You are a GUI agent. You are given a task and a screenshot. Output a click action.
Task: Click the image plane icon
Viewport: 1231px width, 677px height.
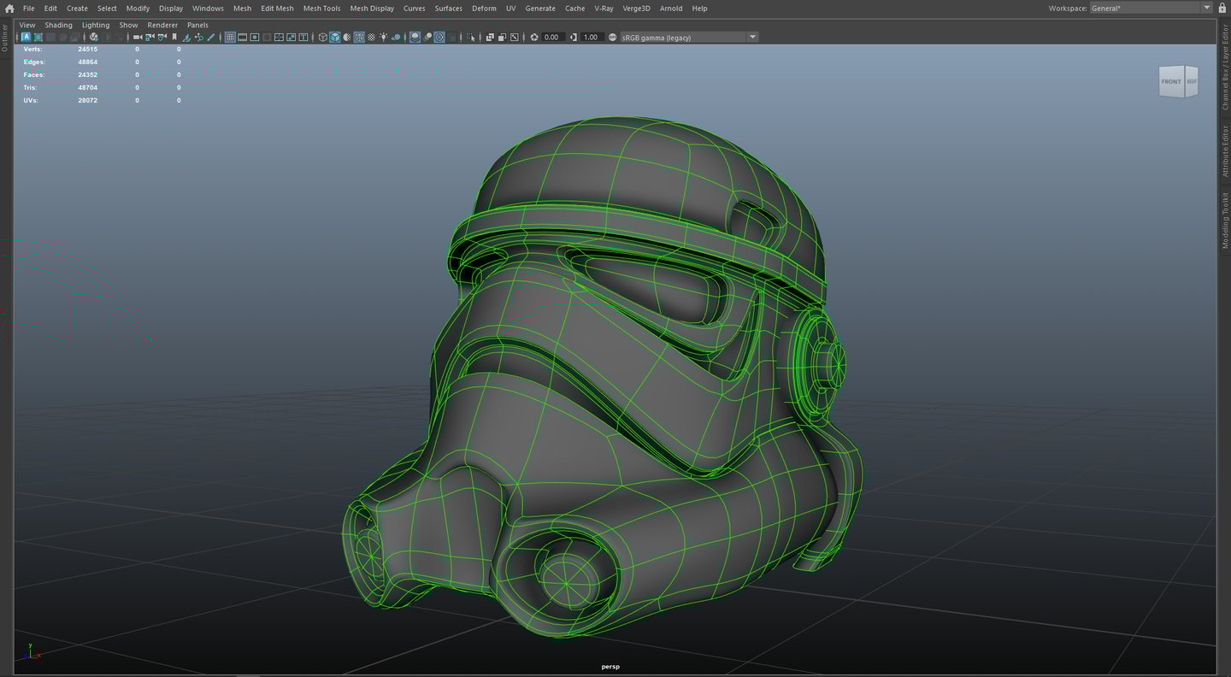[186, 38]
